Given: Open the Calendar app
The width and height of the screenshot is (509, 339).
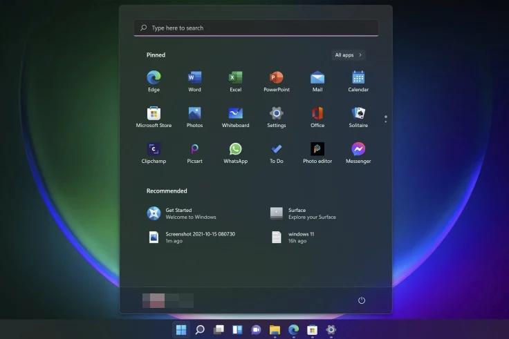Looking at the screenshot, I should 358,81.
